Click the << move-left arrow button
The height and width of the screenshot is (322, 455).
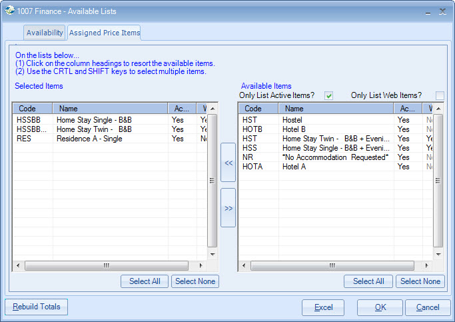tap(228, 161)
